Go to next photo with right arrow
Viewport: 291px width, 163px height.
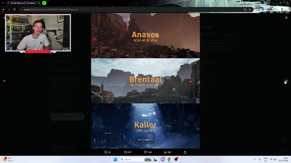(x=286, y=81)
